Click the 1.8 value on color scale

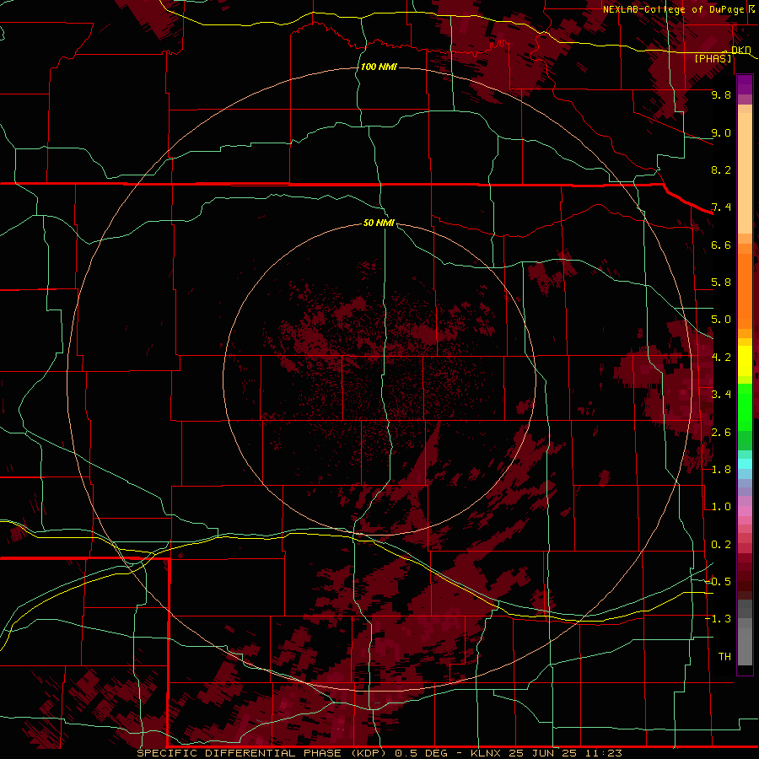(x=721, y=470)
